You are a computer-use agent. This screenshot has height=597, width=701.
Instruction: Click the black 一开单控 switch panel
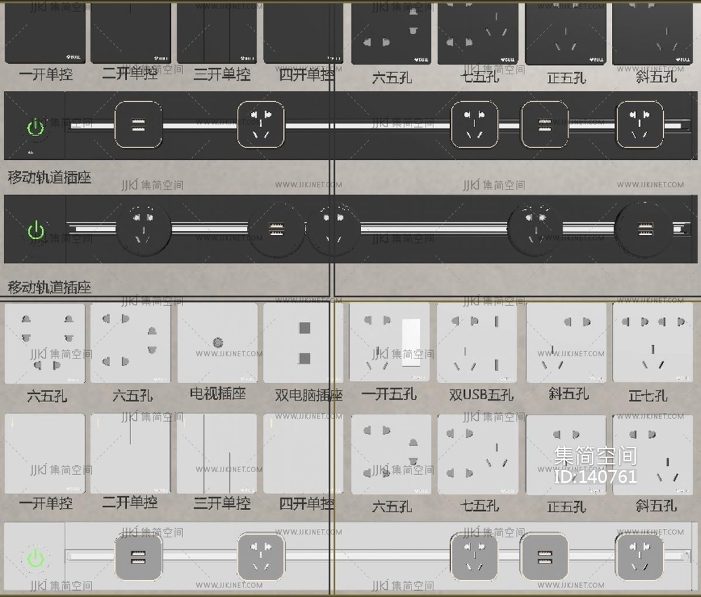[45, 33]
